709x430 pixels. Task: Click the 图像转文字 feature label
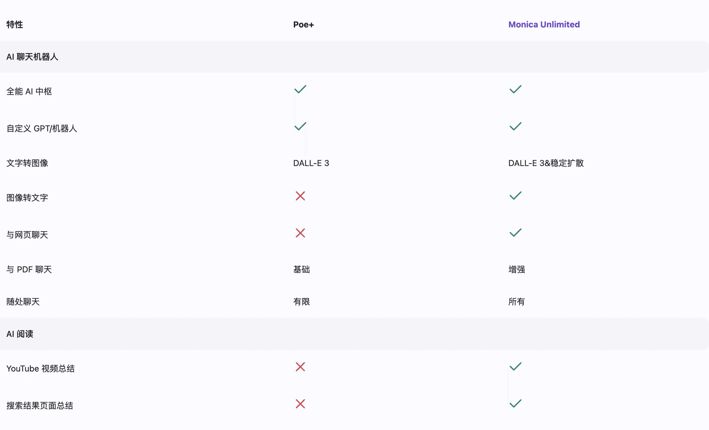27,198
